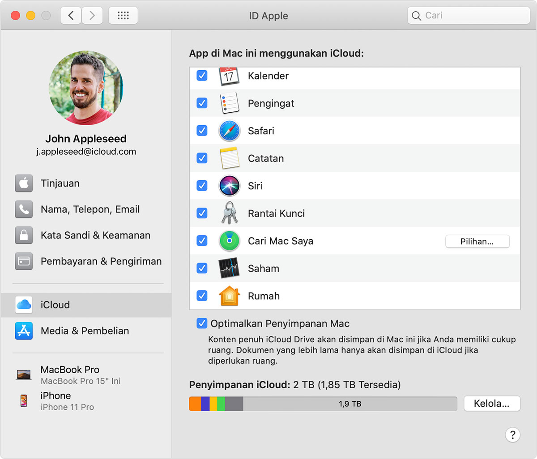Click the Saham stocks icon

[229, 268]
